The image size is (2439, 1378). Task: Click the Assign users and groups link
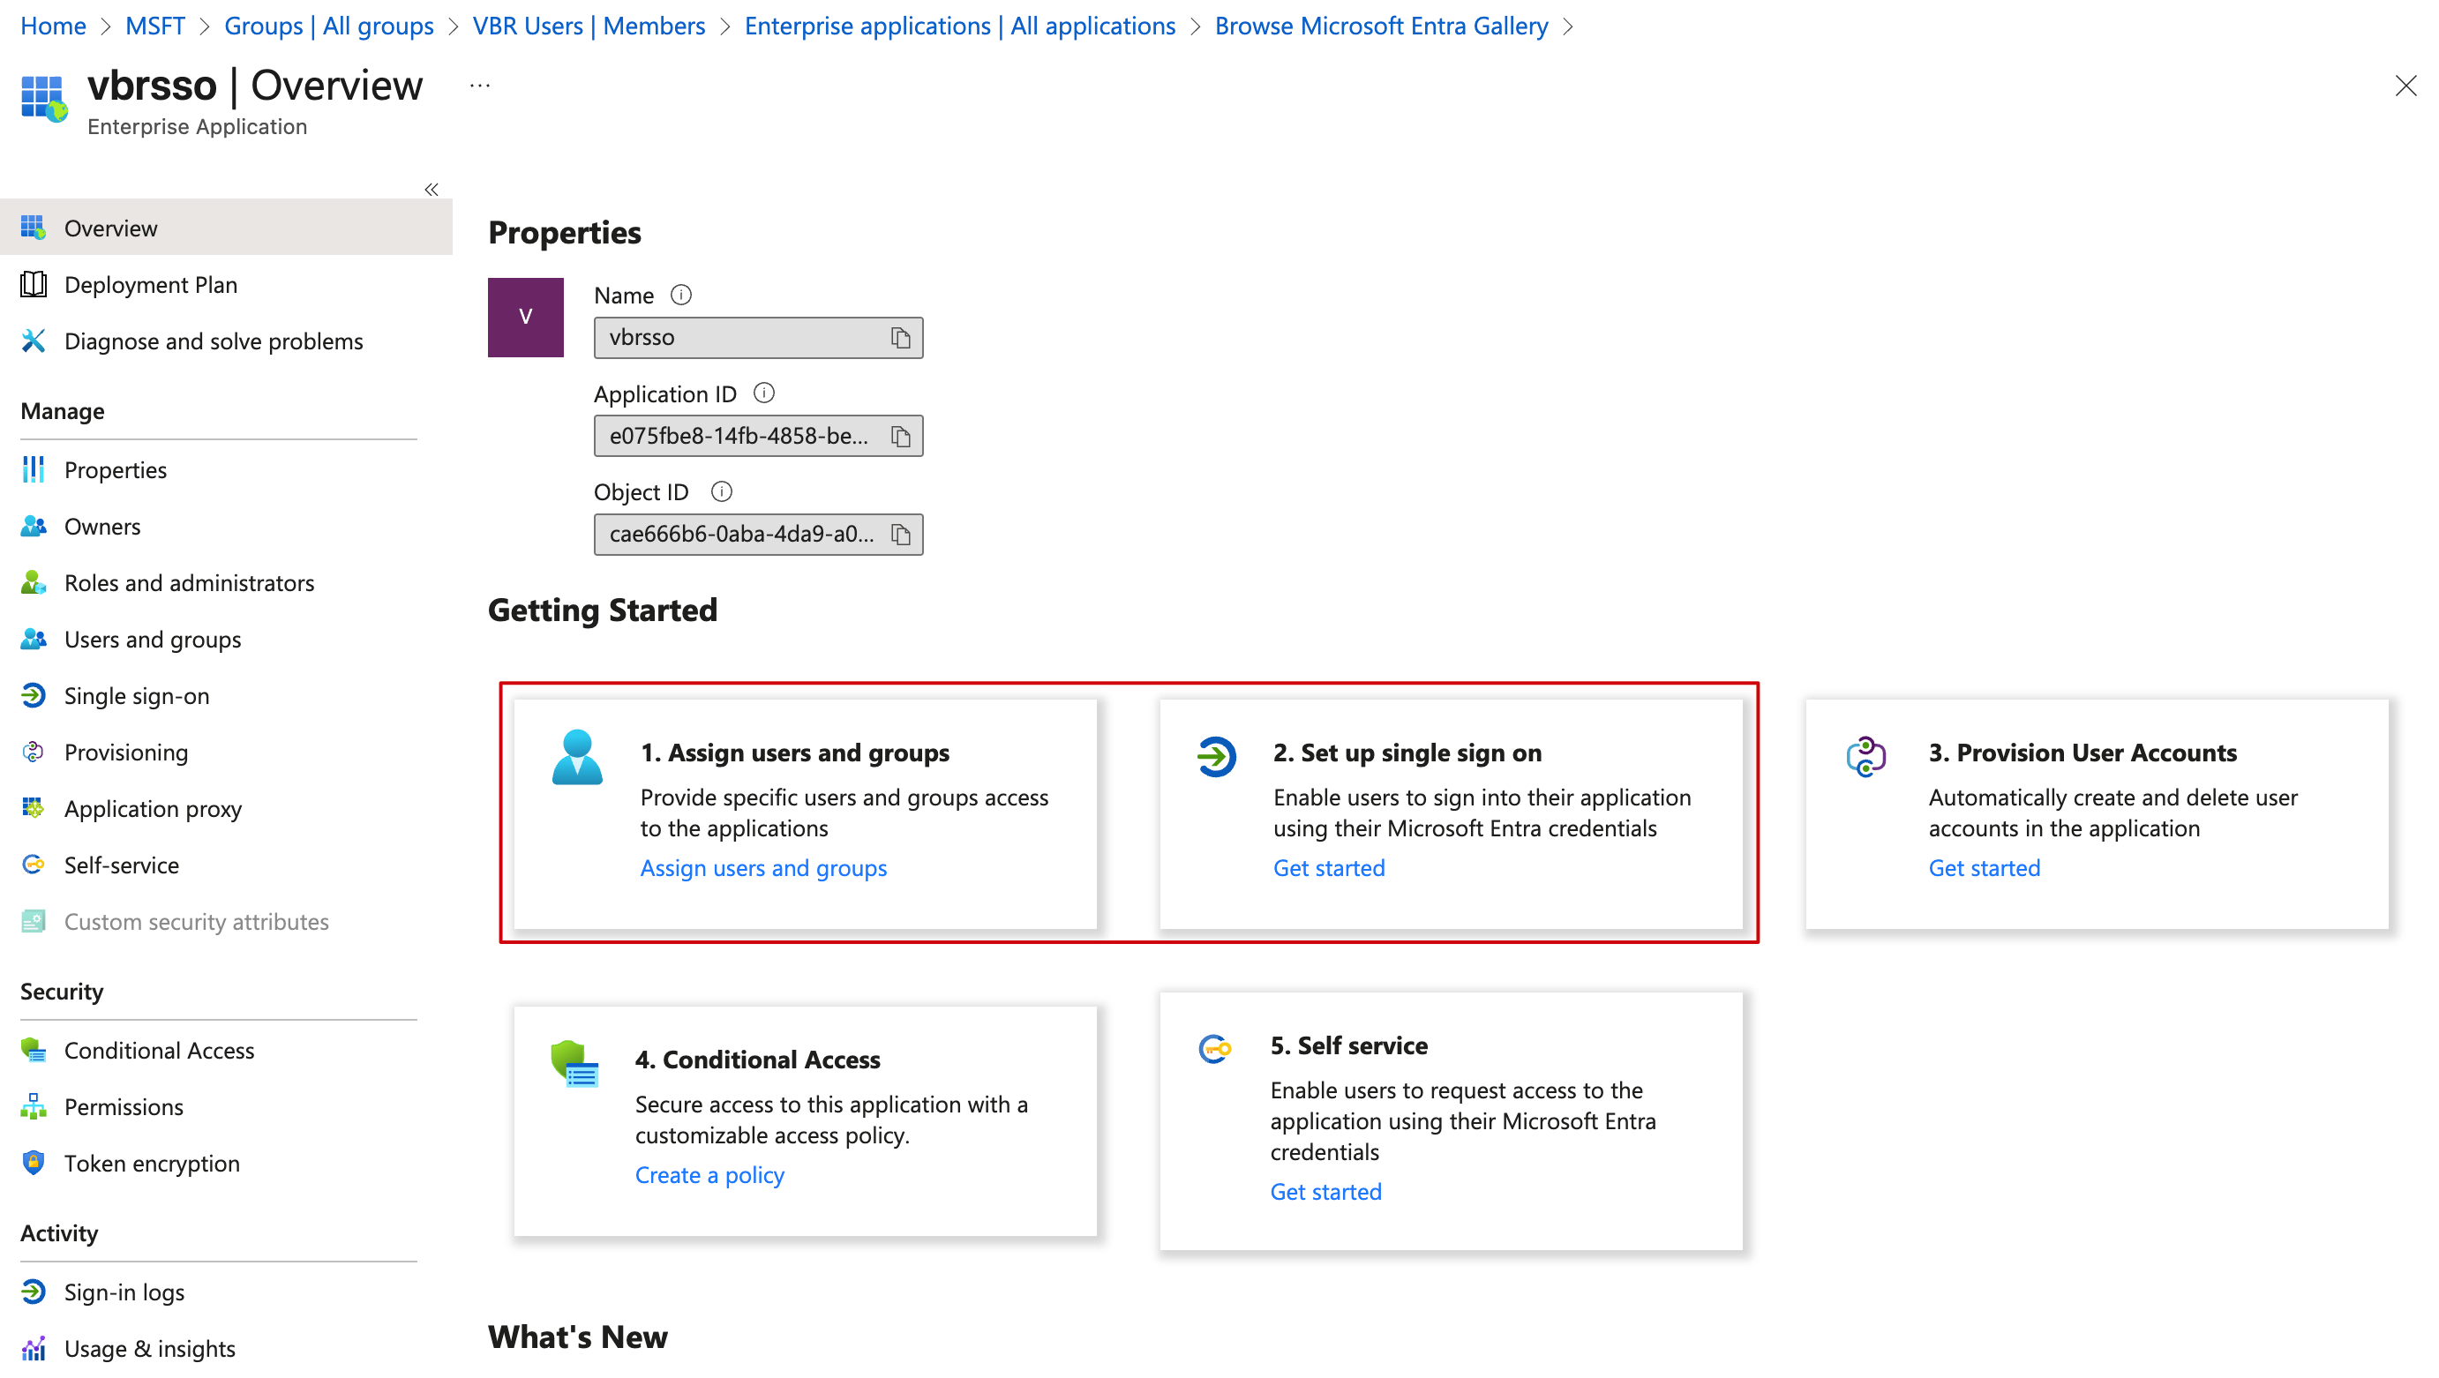coord(762,868)
